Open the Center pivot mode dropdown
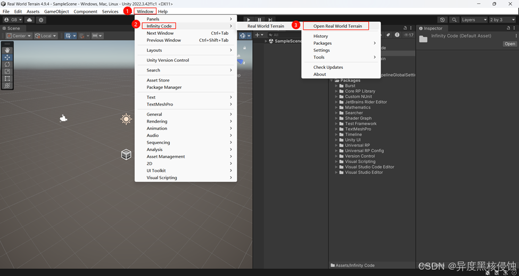 (19, 36)
